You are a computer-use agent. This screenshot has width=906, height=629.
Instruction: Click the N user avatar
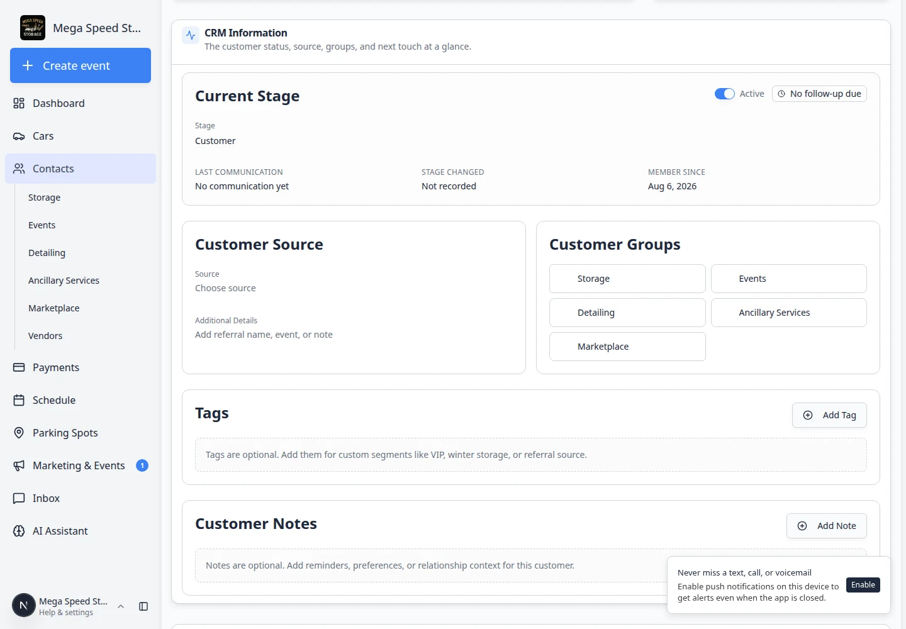(24, 606)
